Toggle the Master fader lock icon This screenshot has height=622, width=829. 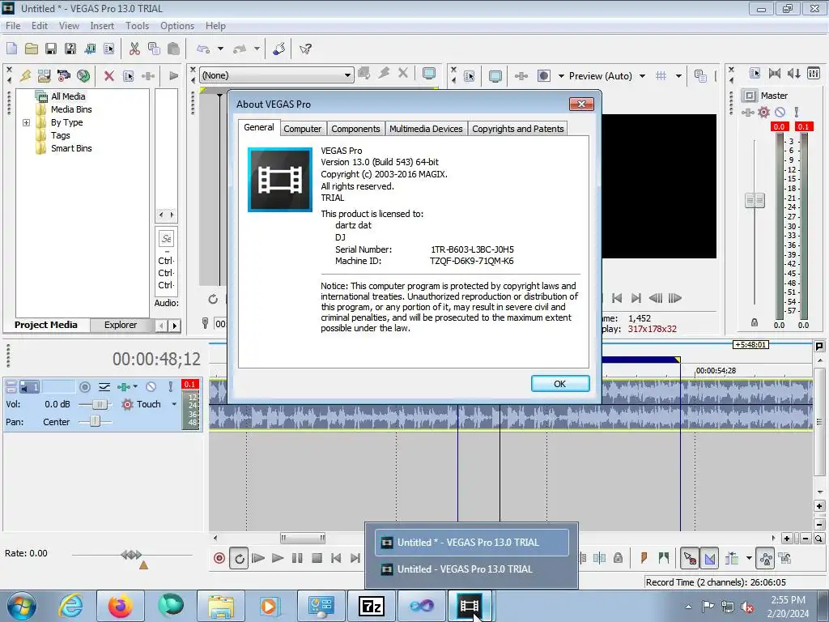(x=755, y=322)
